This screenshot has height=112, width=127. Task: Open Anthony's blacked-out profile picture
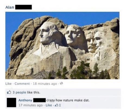point(11,102)
